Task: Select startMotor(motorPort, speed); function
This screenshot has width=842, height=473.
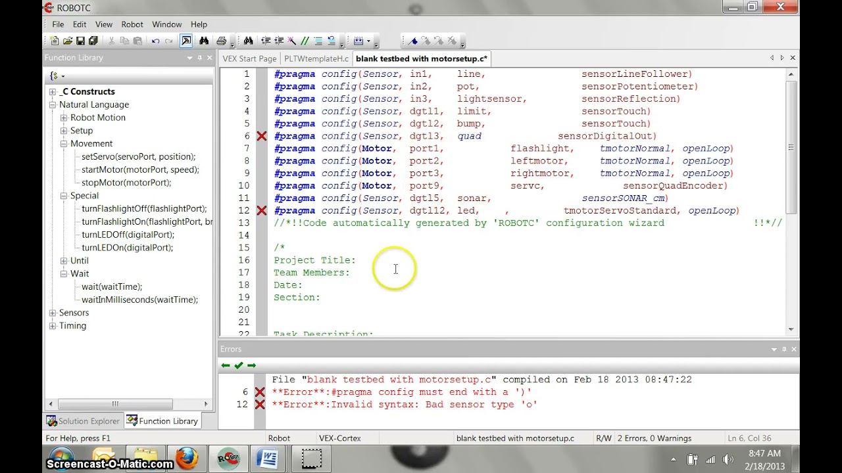Action: (x=140, y=169)
